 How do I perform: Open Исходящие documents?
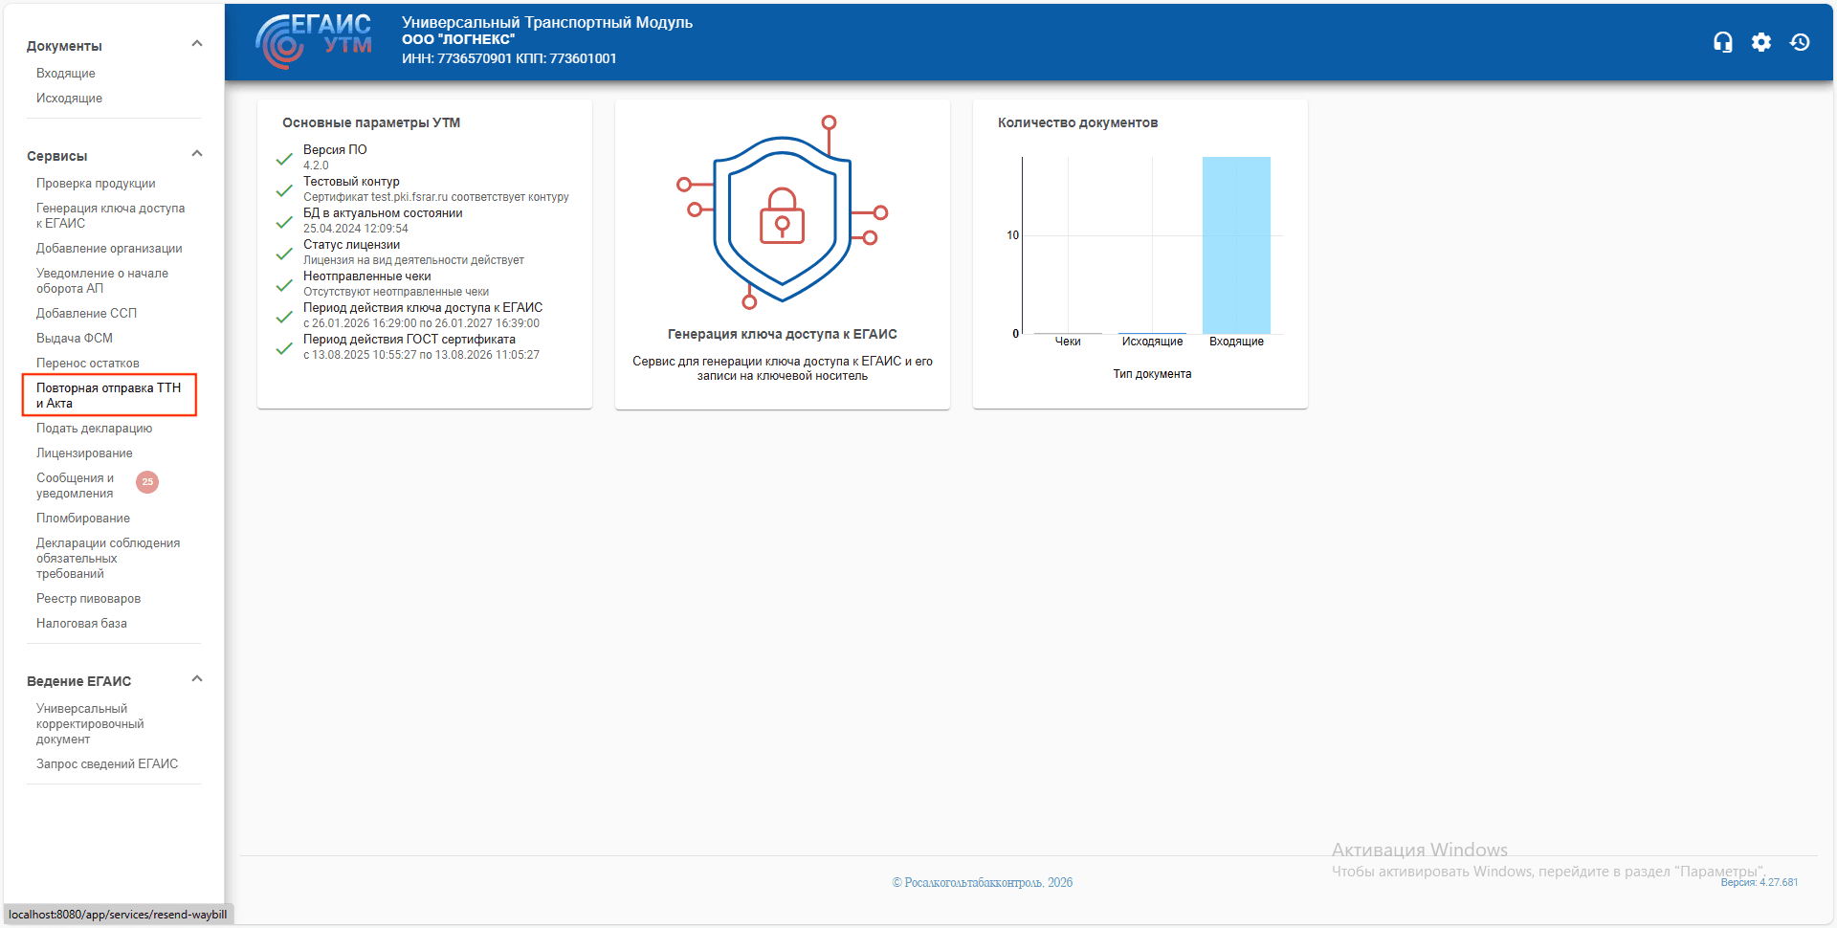69,99
